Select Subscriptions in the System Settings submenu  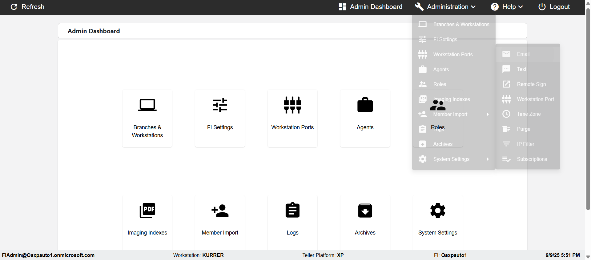point(528,159)
